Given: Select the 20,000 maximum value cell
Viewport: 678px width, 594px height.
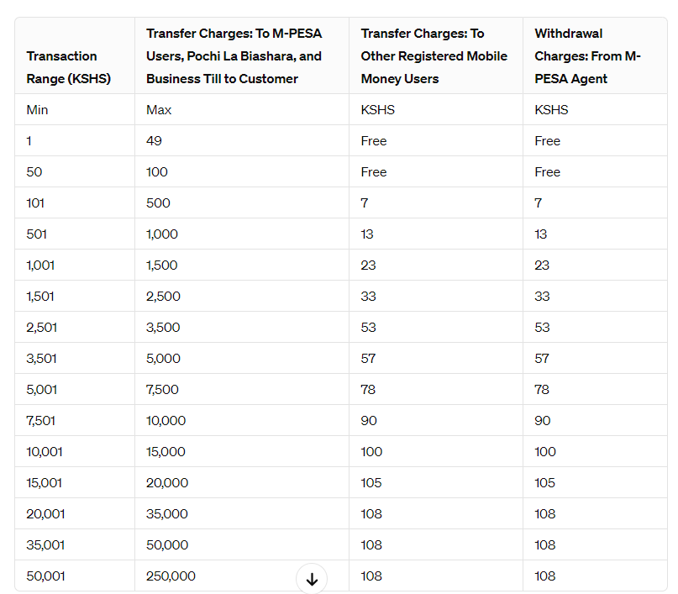Looking at the screenshot, I should tap(167, 483).
